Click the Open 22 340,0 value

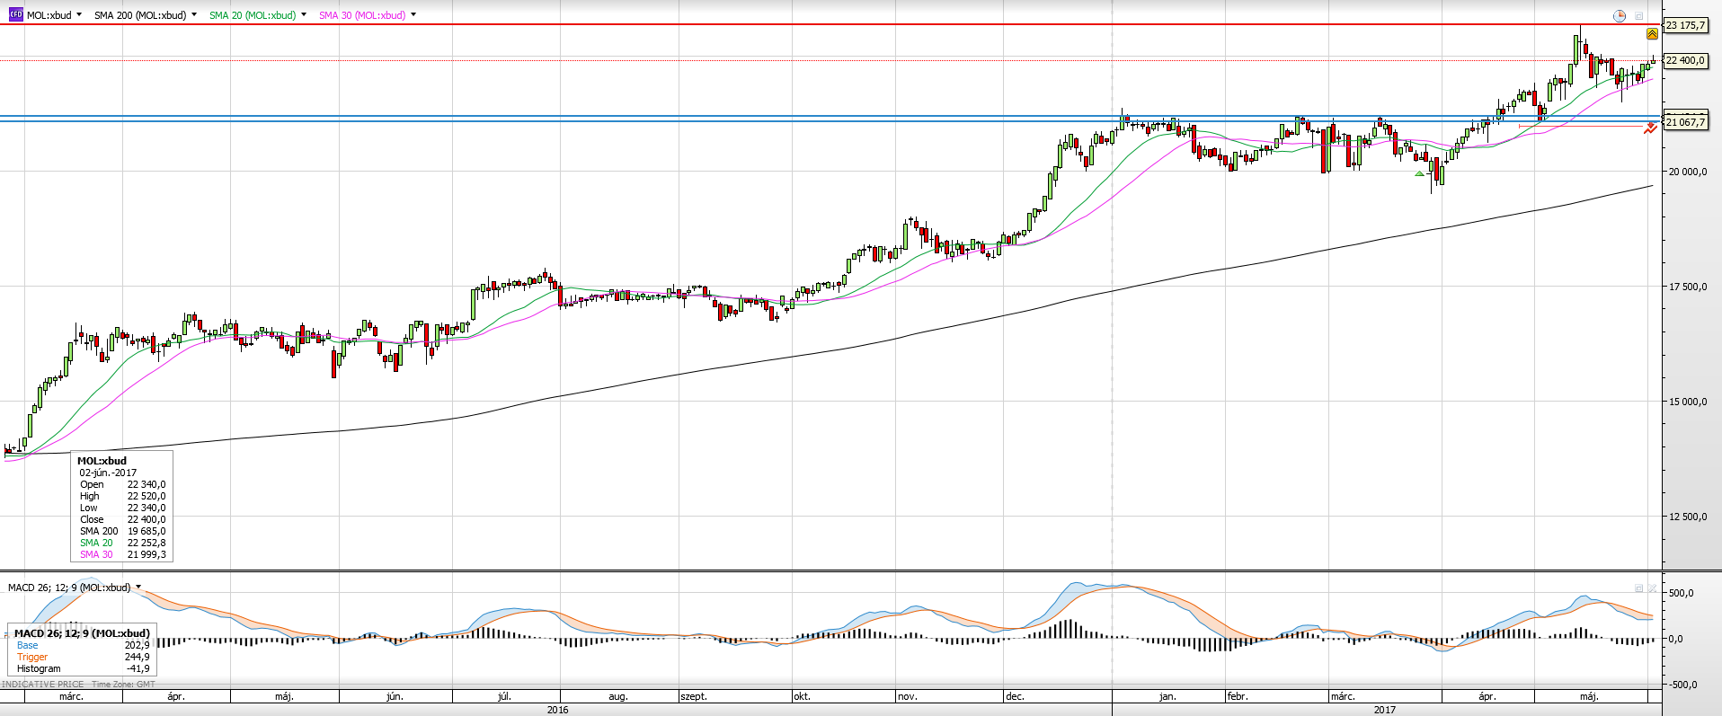point(146,484)
